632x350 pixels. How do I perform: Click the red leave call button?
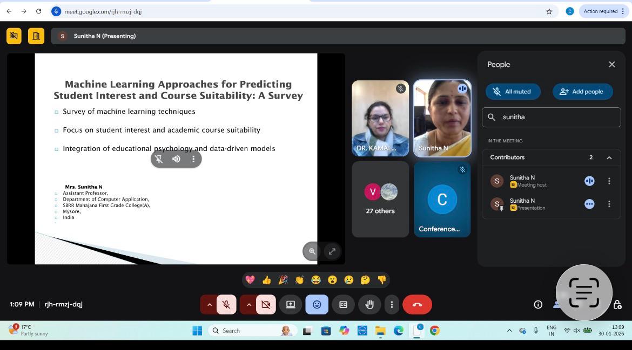click(417, 305)
